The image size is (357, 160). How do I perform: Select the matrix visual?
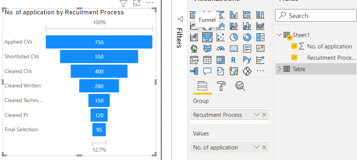point(221,60)
